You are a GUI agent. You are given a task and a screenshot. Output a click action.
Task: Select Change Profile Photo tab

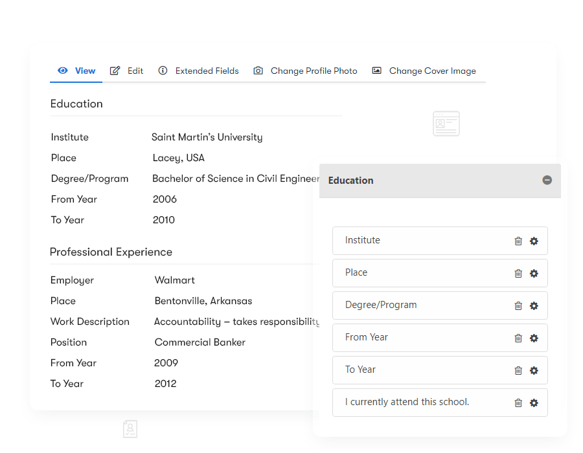pyautogui.click(x=306, y=71)
